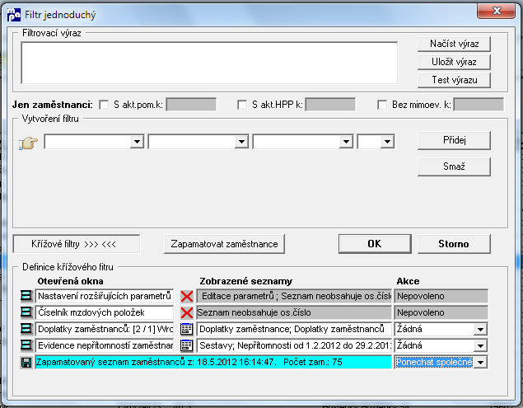Expand the Ponechat společné action dropdown
Viewport: 523px width, 408px height.
pyautogui.click(x=481, y=363)
